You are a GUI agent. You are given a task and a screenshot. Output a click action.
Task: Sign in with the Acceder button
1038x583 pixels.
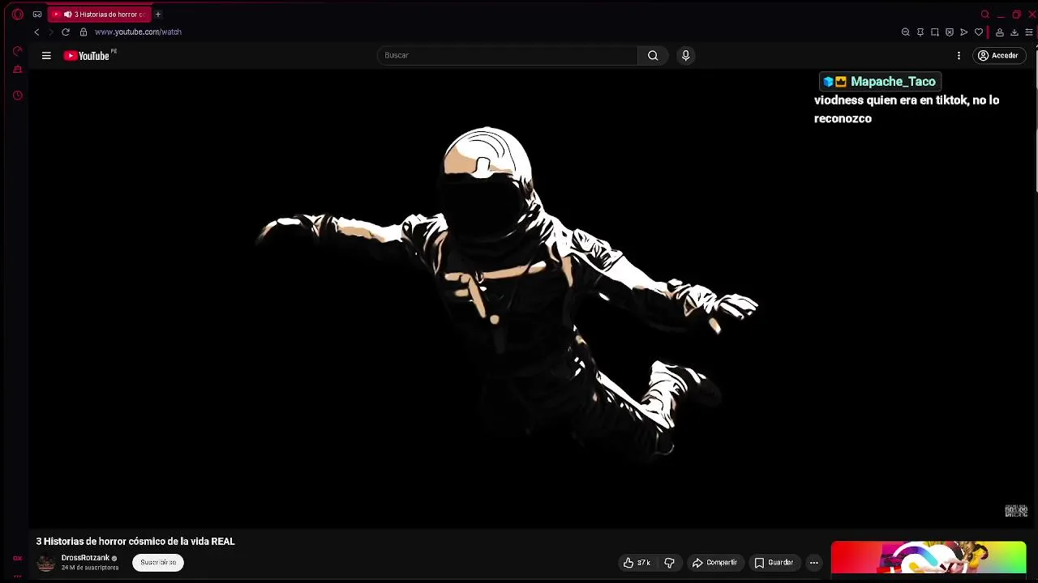click(x=998, y=55)
